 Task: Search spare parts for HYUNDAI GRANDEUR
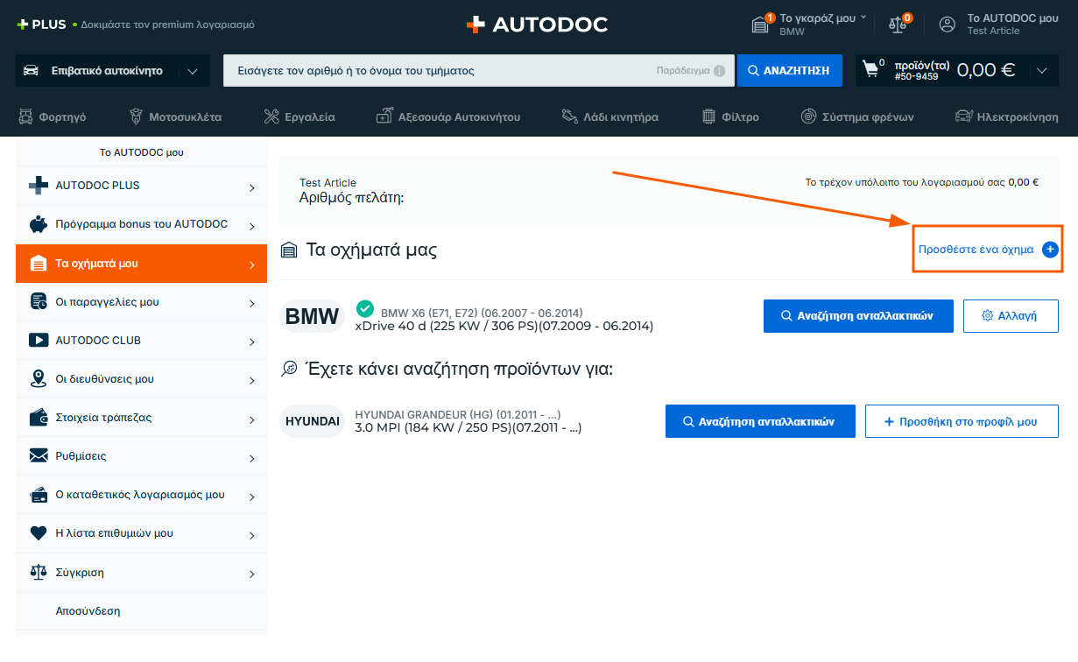tap(760, 421)
